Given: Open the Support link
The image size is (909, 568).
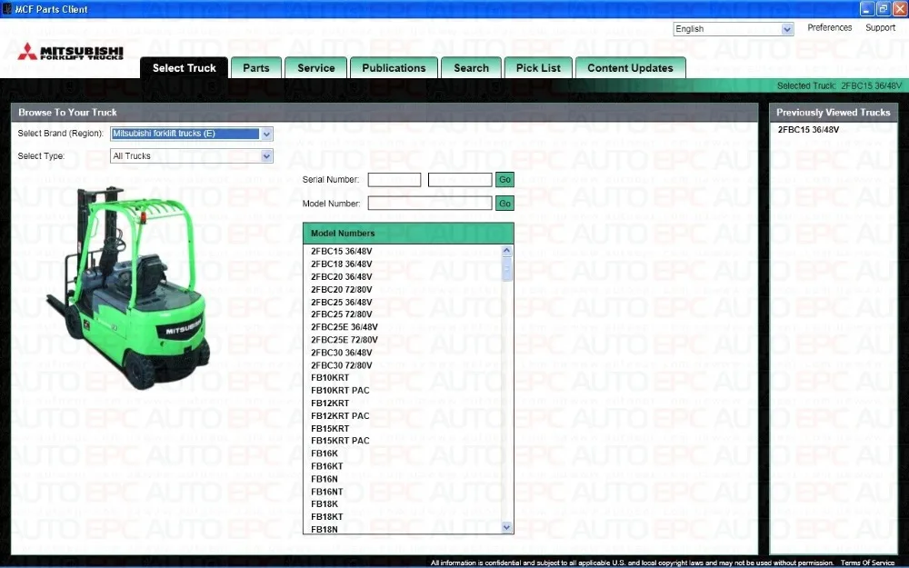Looking at the screenshot, I should [880, 28].
